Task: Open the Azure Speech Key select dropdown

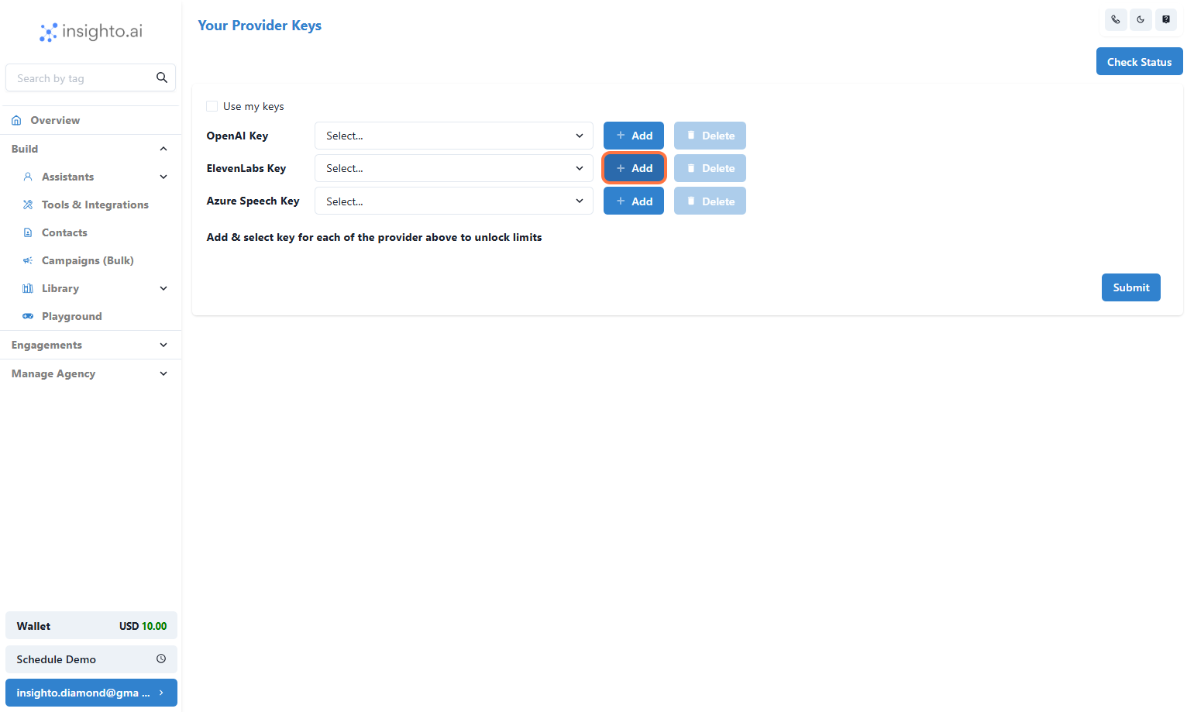Action: [454, 201]
